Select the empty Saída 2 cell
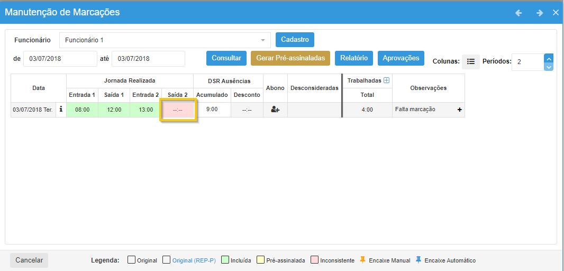This screenshot has height=271, width=564. 178,110
